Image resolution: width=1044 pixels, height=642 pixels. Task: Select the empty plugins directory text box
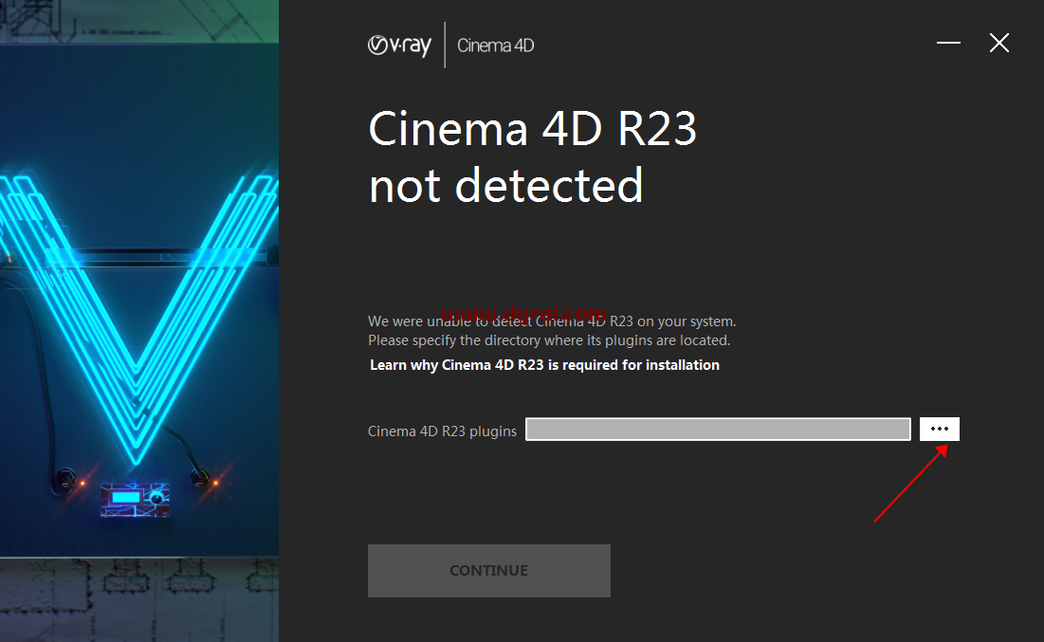click(x=717, y=429)
